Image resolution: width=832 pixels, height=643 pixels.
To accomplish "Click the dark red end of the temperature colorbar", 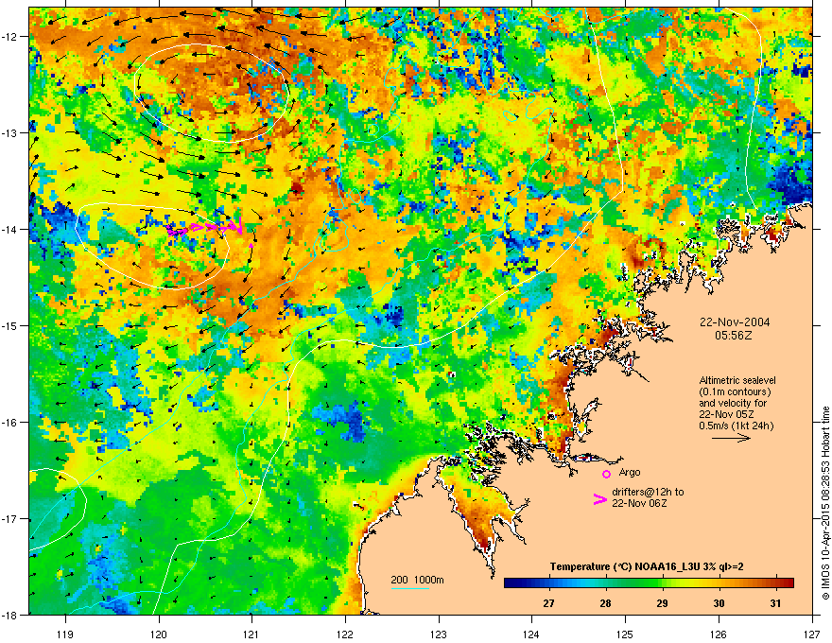I will pyautogui.click(x=789, y=583).
